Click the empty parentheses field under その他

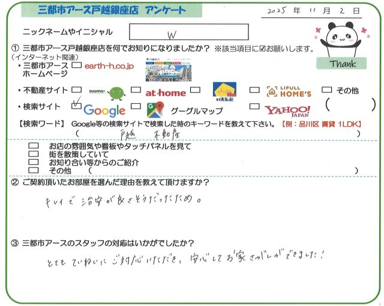click(x=350, y=105)
